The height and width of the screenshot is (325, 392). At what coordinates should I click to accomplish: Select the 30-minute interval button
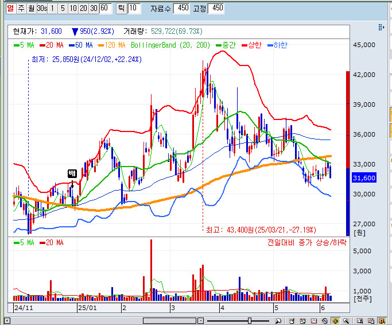coord(94,9)
